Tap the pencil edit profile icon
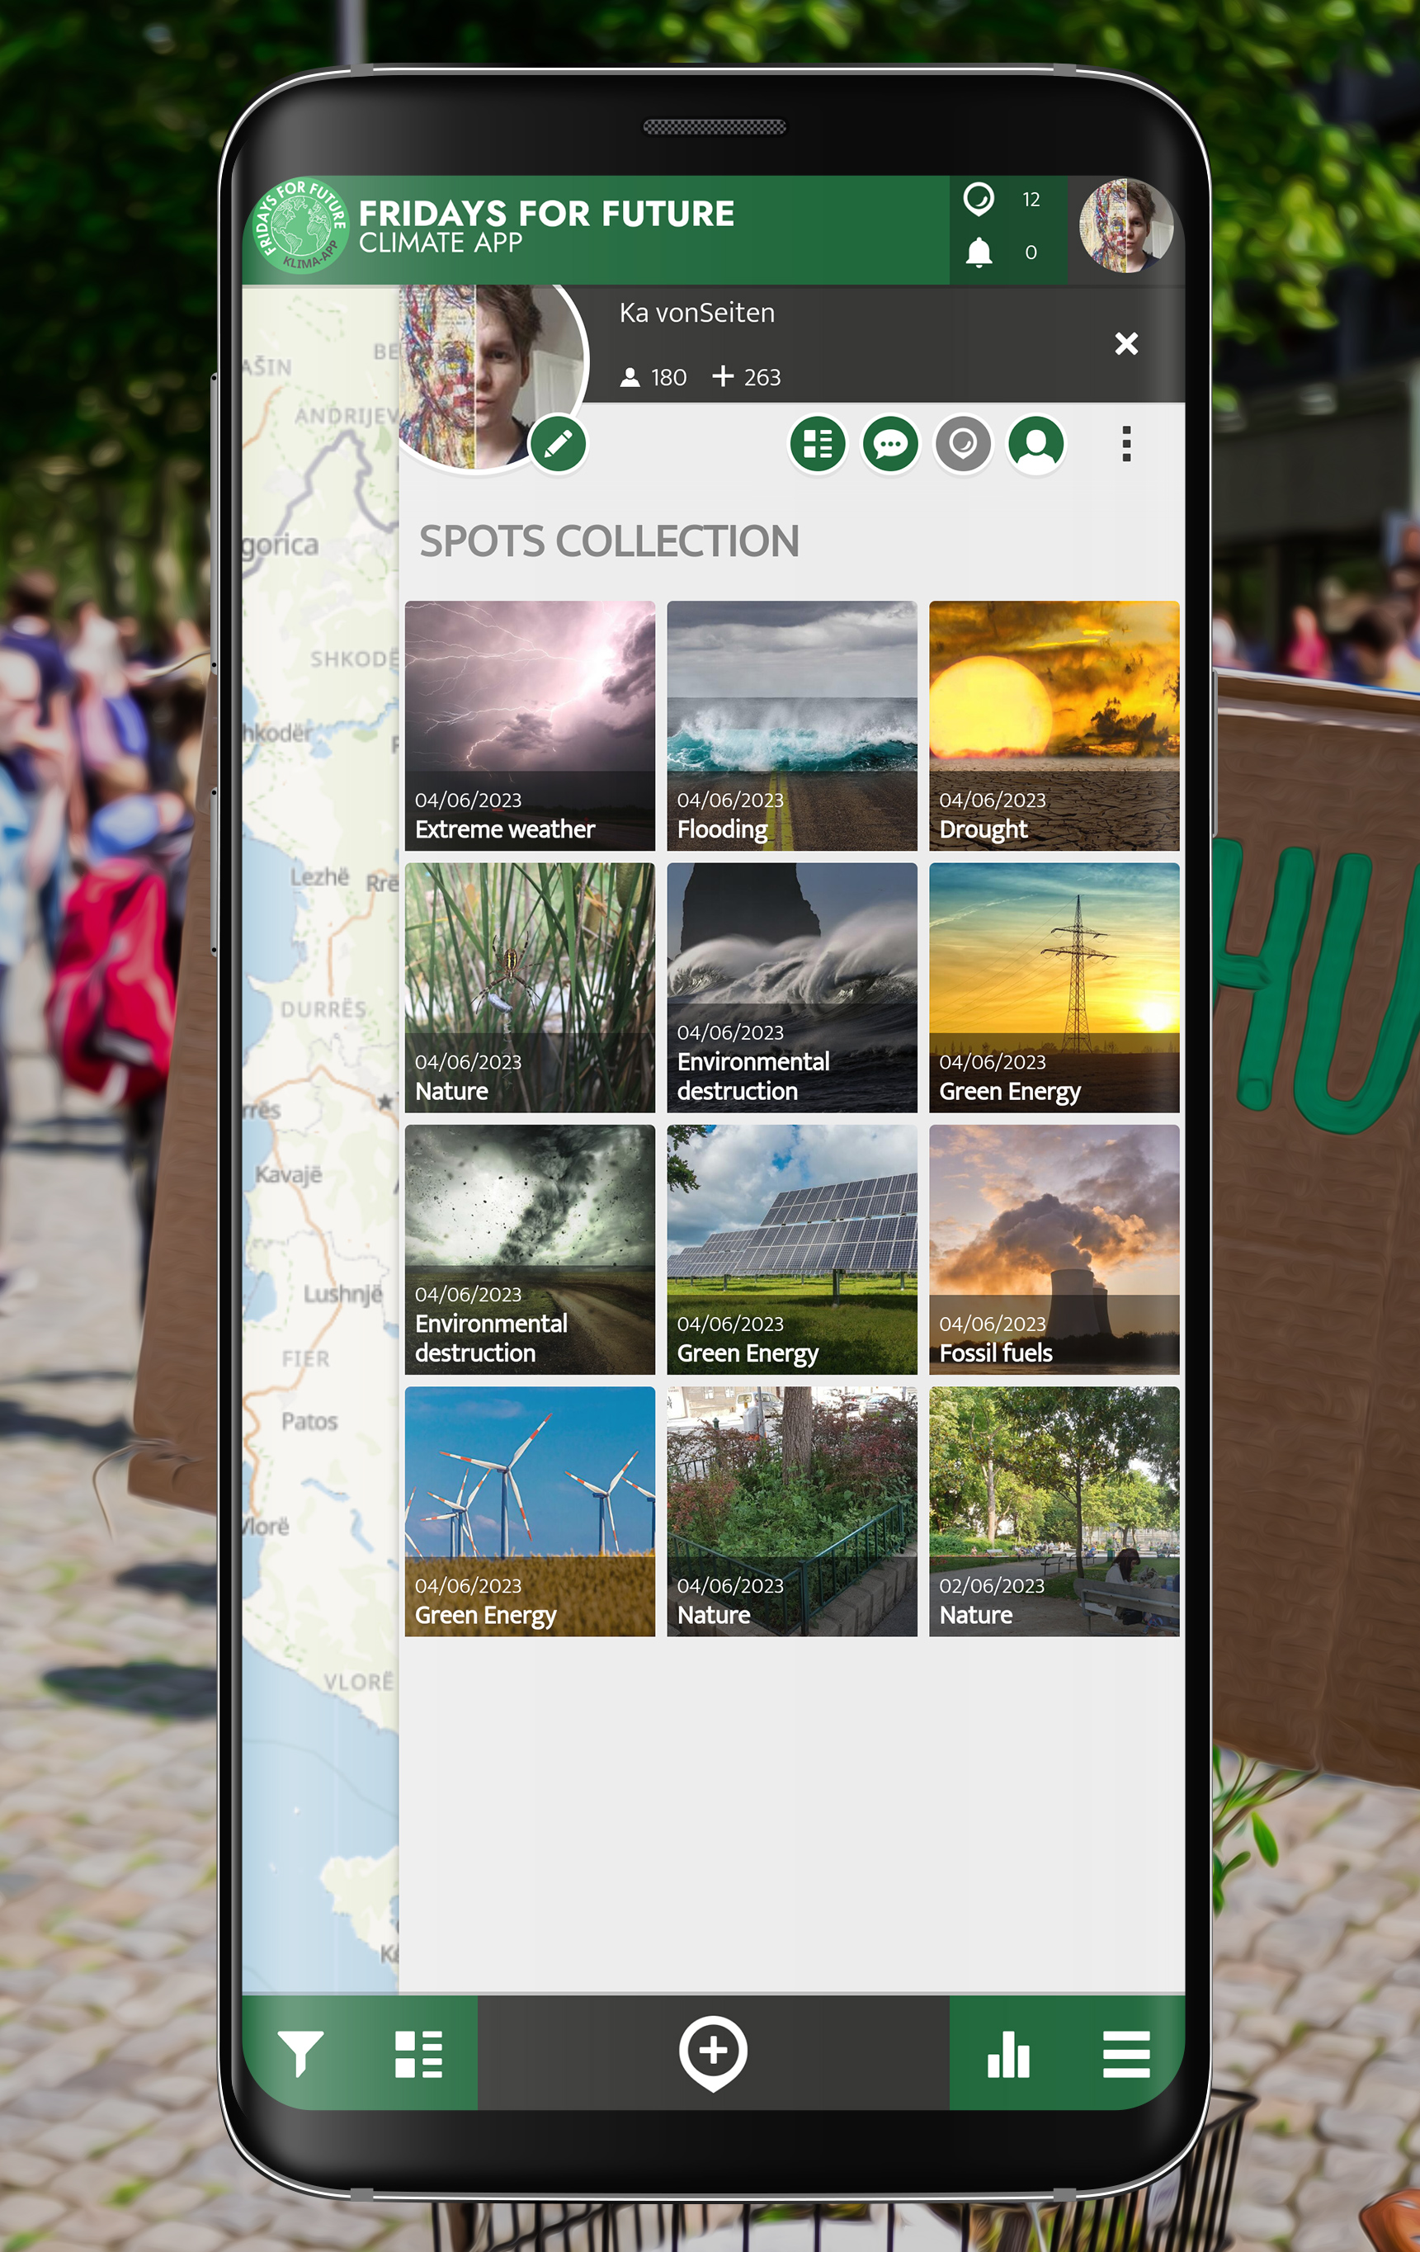The image size is (1420, 2252). pyautogui.click(x=558, y=443)
